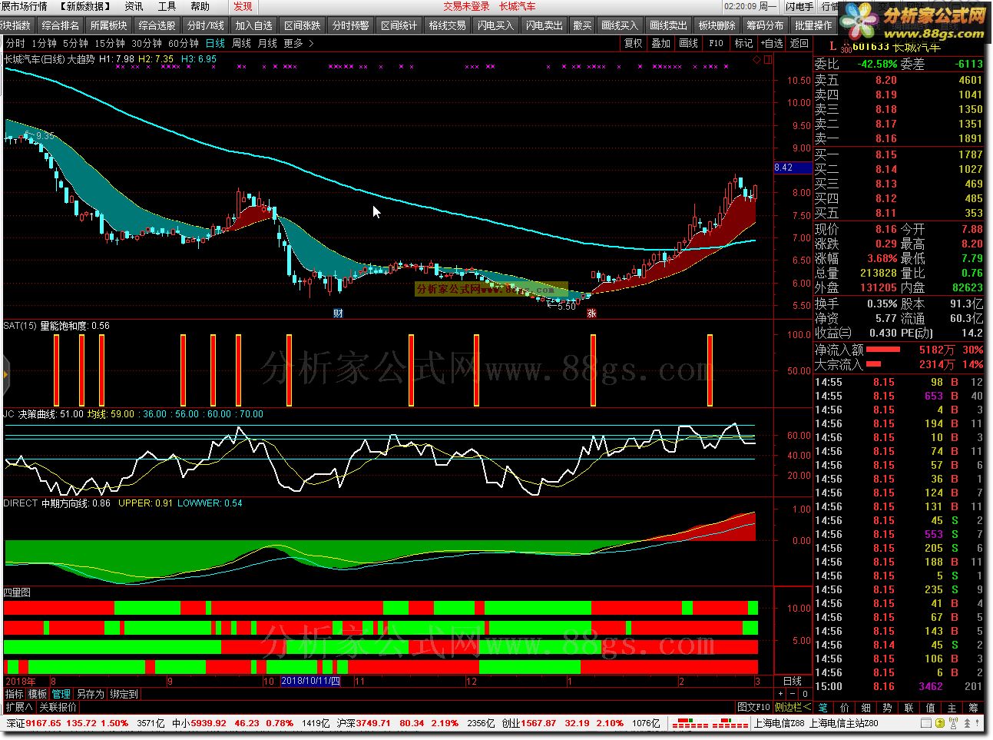Screen dimensions: 993x740
Task: Click the double up-arrow status icon
Action: click(965, 724)
